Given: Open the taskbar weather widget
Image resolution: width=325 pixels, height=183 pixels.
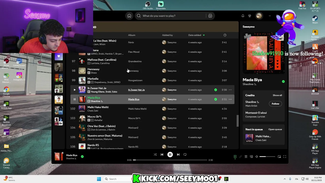Looking at the screenshot, I should pos(9,179).
